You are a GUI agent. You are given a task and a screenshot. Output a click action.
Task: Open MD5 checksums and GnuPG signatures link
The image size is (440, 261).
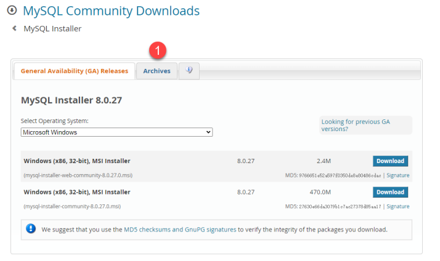tap(180, 230)
